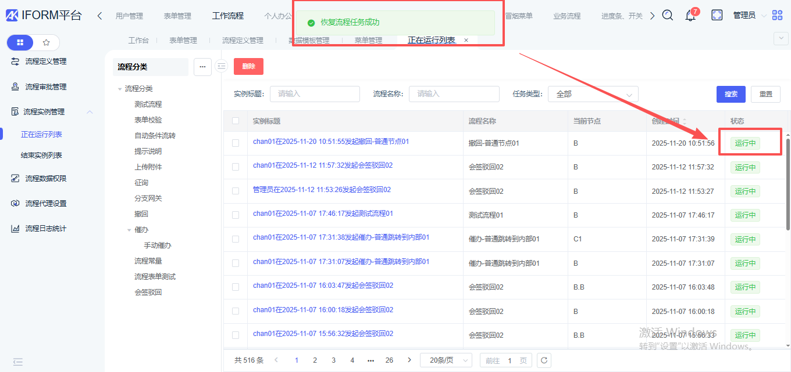Collapse the 流程实例管理 sidebar group

coord(90,112)
